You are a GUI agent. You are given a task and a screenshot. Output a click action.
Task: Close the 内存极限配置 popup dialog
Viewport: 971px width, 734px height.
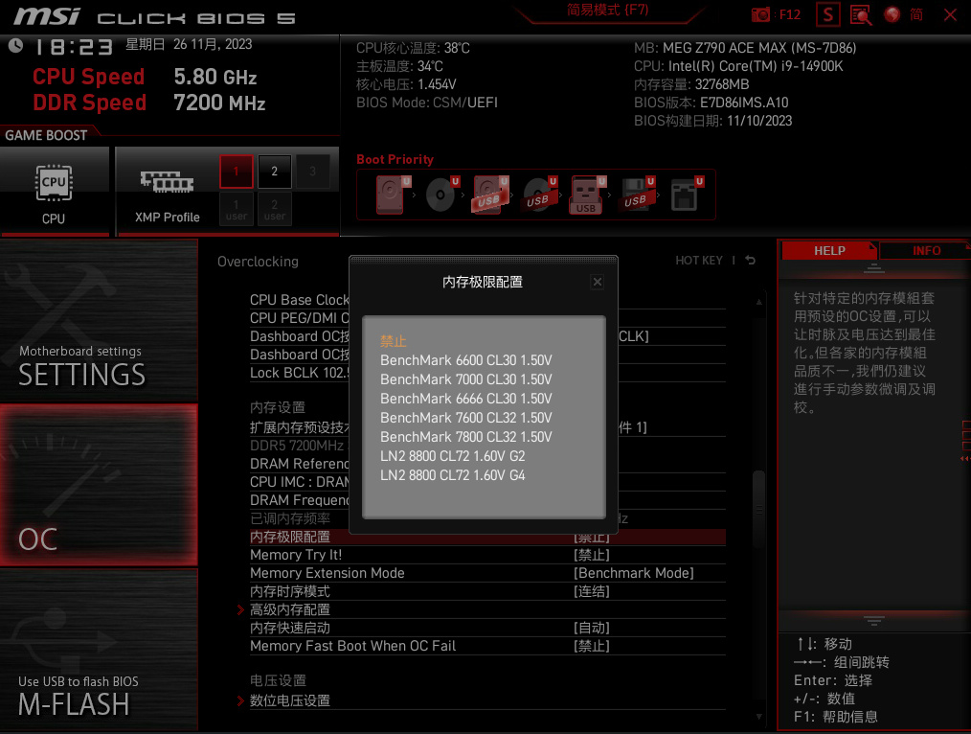point(597,282)
